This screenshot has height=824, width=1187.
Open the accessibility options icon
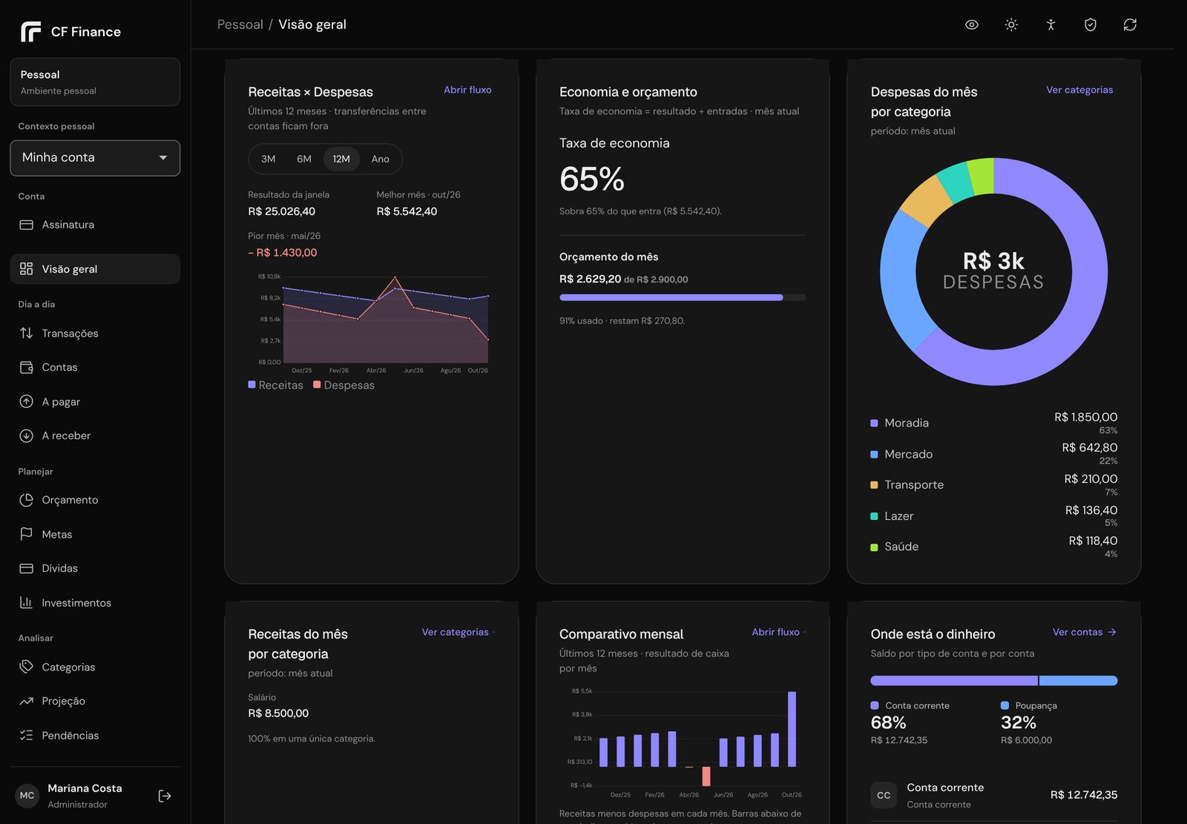click(x=1050, y=24)
